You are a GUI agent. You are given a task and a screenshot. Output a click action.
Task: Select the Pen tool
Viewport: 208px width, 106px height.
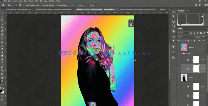(x=2, y=67)
